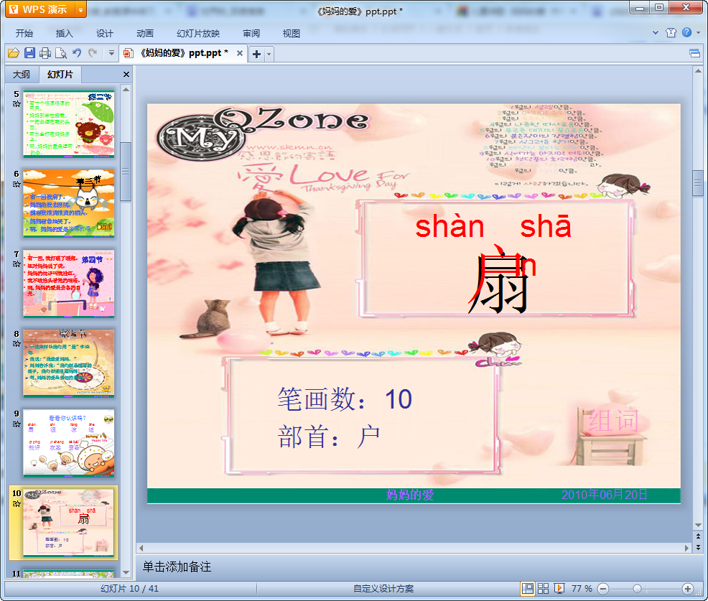708x601 pixels.
Task: Select the shàn pinyin text
Action: click(x=450, y=227)
